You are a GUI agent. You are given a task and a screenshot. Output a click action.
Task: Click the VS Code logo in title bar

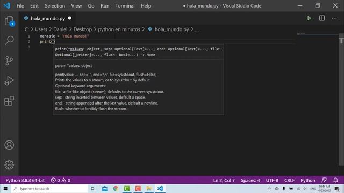7,5
